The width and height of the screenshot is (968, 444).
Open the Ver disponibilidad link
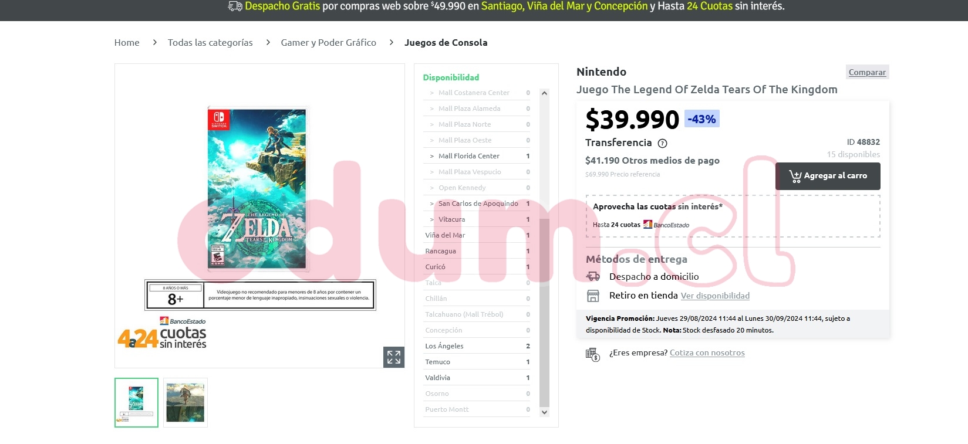[715, 296]
